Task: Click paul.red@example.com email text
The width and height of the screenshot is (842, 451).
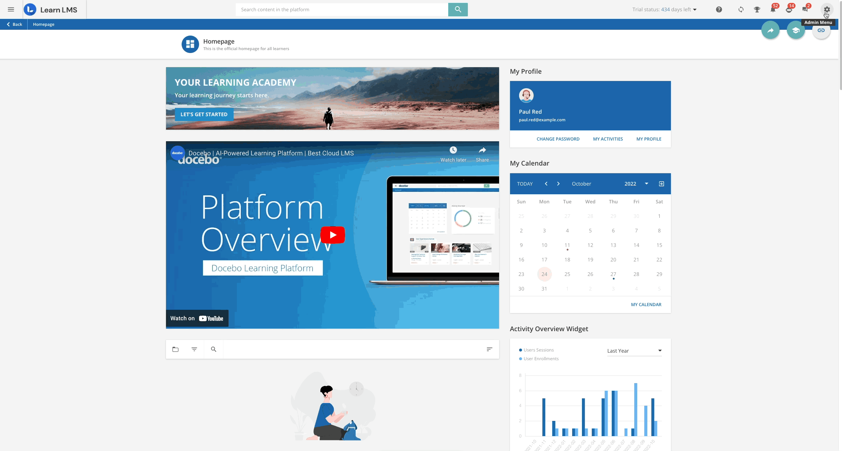Action: pyautogui.click(x=542, y=120)
